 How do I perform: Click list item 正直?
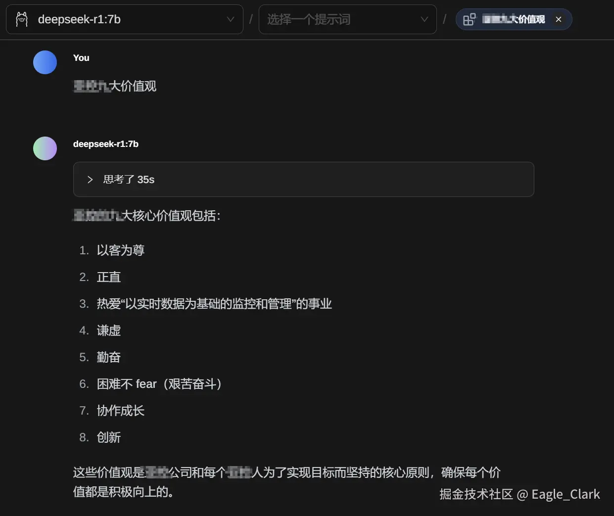point(109,277)
